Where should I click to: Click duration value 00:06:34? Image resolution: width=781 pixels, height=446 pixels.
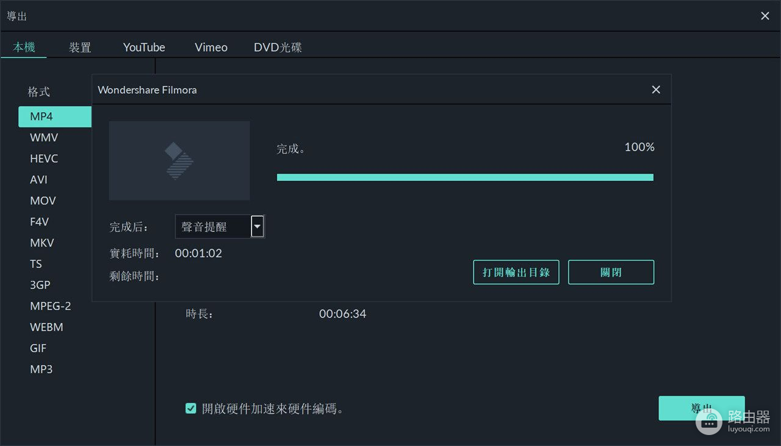[x=342, y=314]
